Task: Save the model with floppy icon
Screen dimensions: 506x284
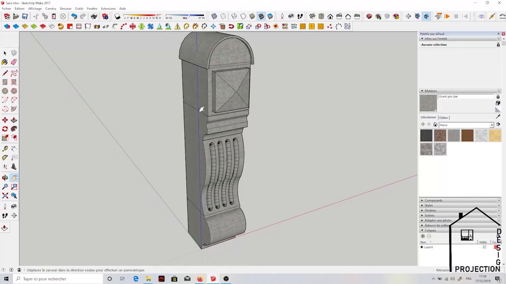Action: click(25, 16)
